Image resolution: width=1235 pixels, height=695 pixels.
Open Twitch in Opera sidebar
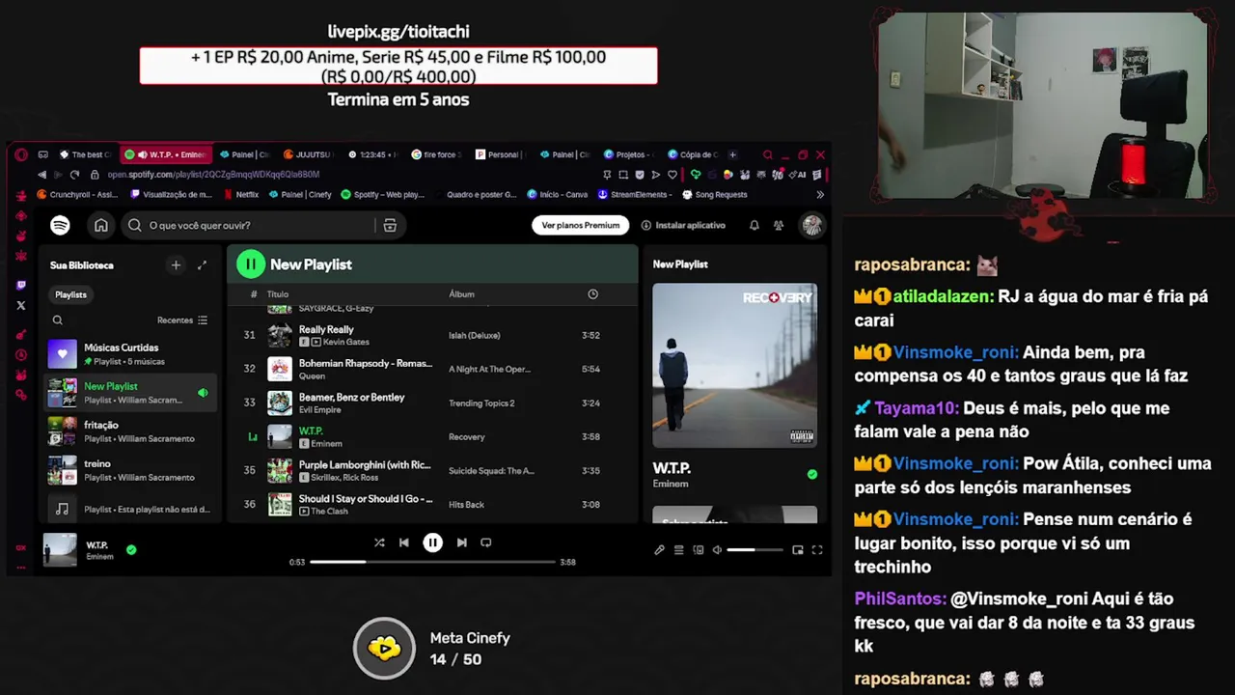click(x=21, y=286)
